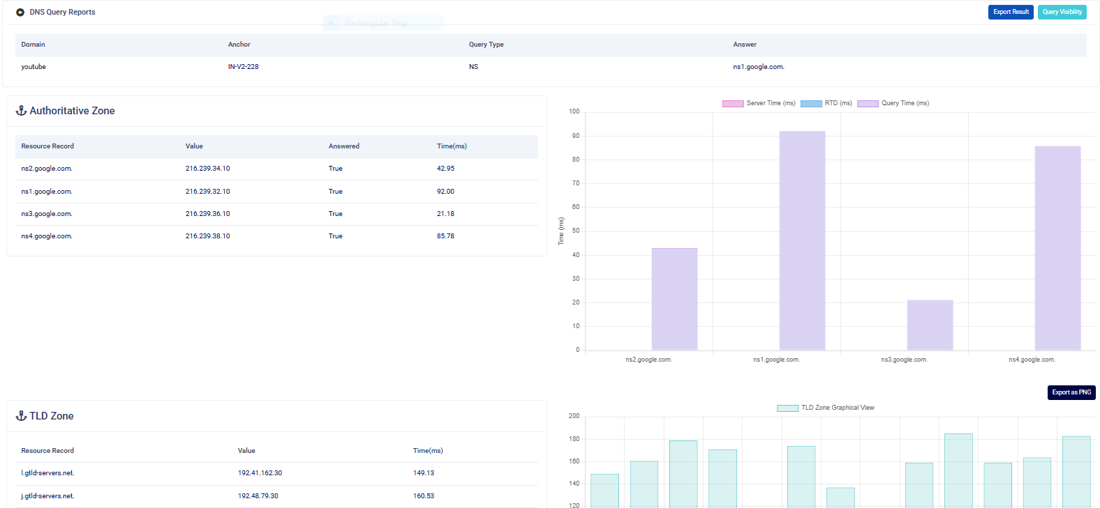Click the ns1.google.com. bar in the chart
This screenshot has width=1100, height=508.
[802, 240]
